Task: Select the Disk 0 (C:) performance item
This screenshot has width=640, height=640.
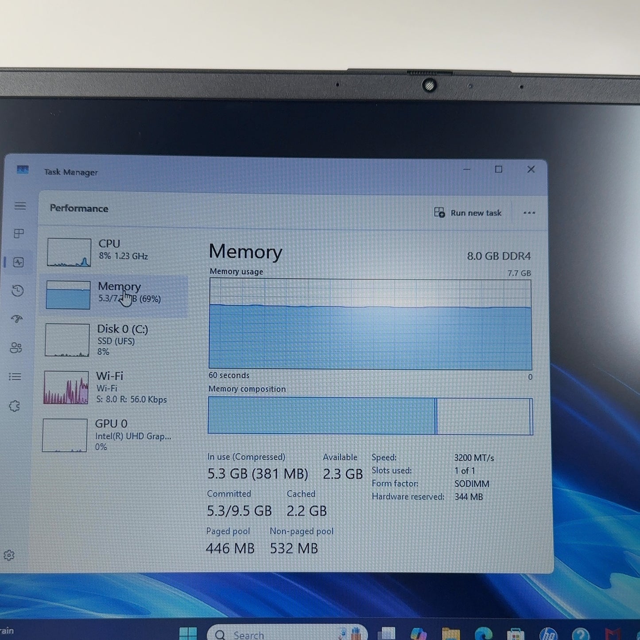Action: tap(114, 340)
